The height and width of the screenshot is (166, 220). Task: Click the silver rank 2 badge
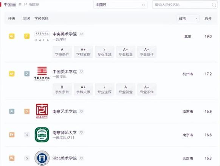coord(27,74)
